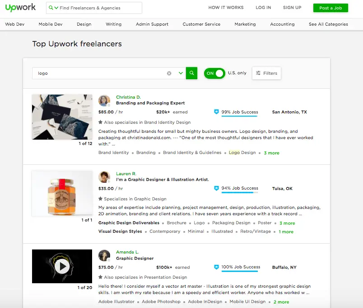Click the Adobe Illustrator skill tag
Image resolution: width=363 pixels, height=308 pixels.
(x=116, y=302)
